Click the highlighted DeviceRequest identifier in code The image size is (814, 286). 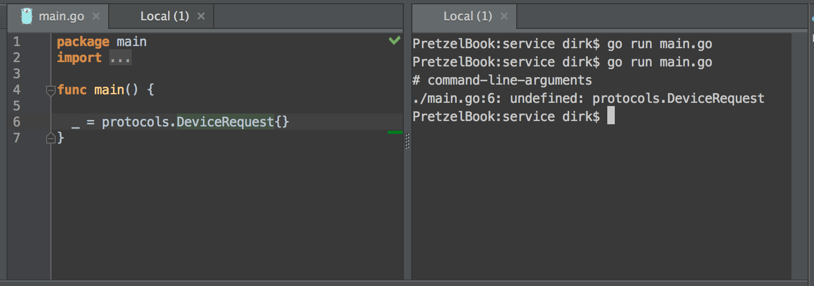tap(225, 122)
